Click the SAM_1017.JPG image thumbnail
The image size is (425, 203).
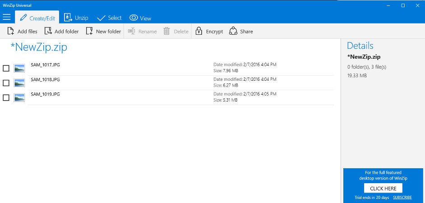coord(19,68)
